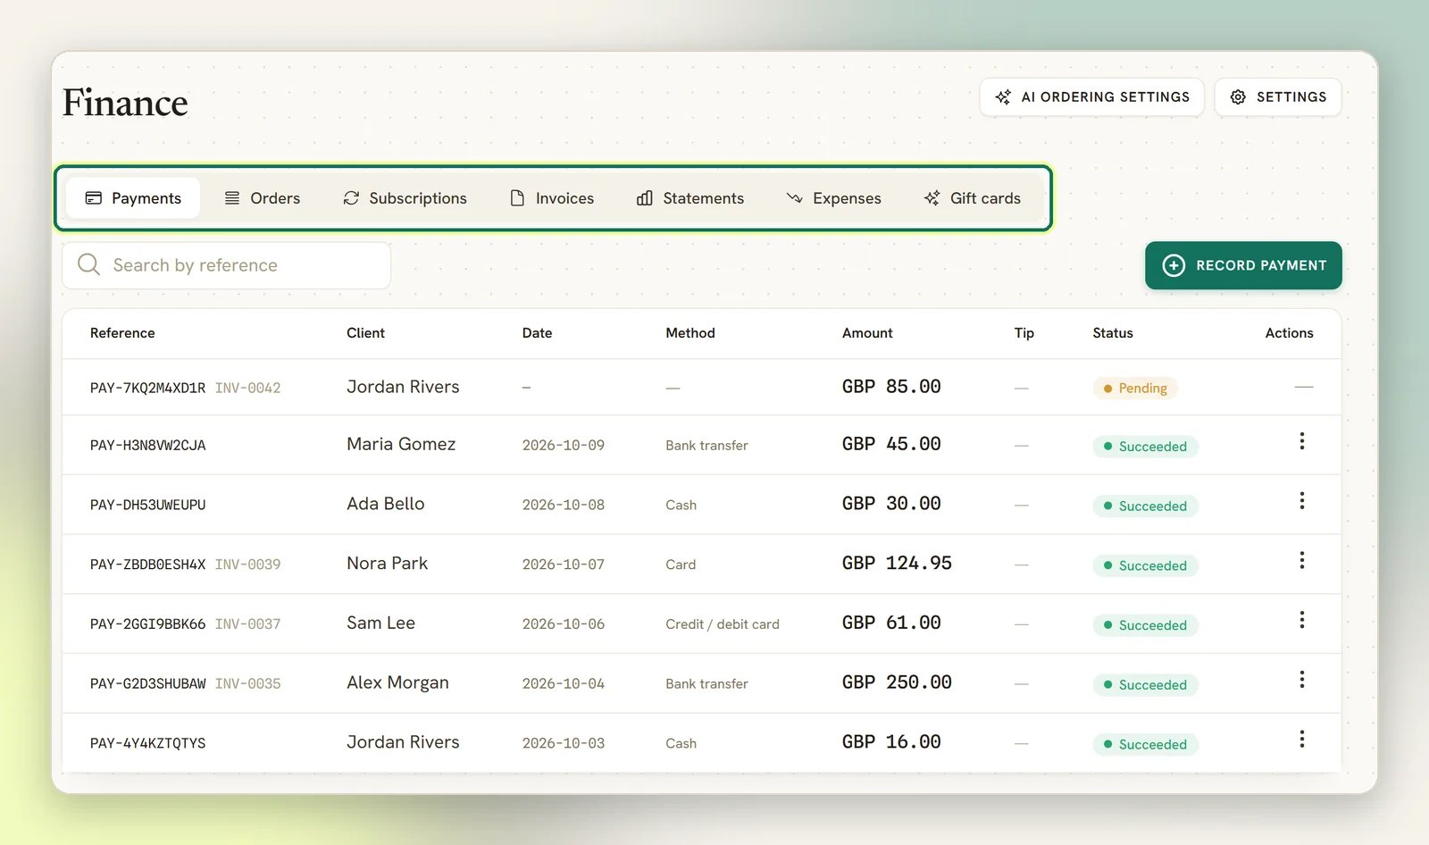Open AI Ordering Settings

[x=1091, y=96]
